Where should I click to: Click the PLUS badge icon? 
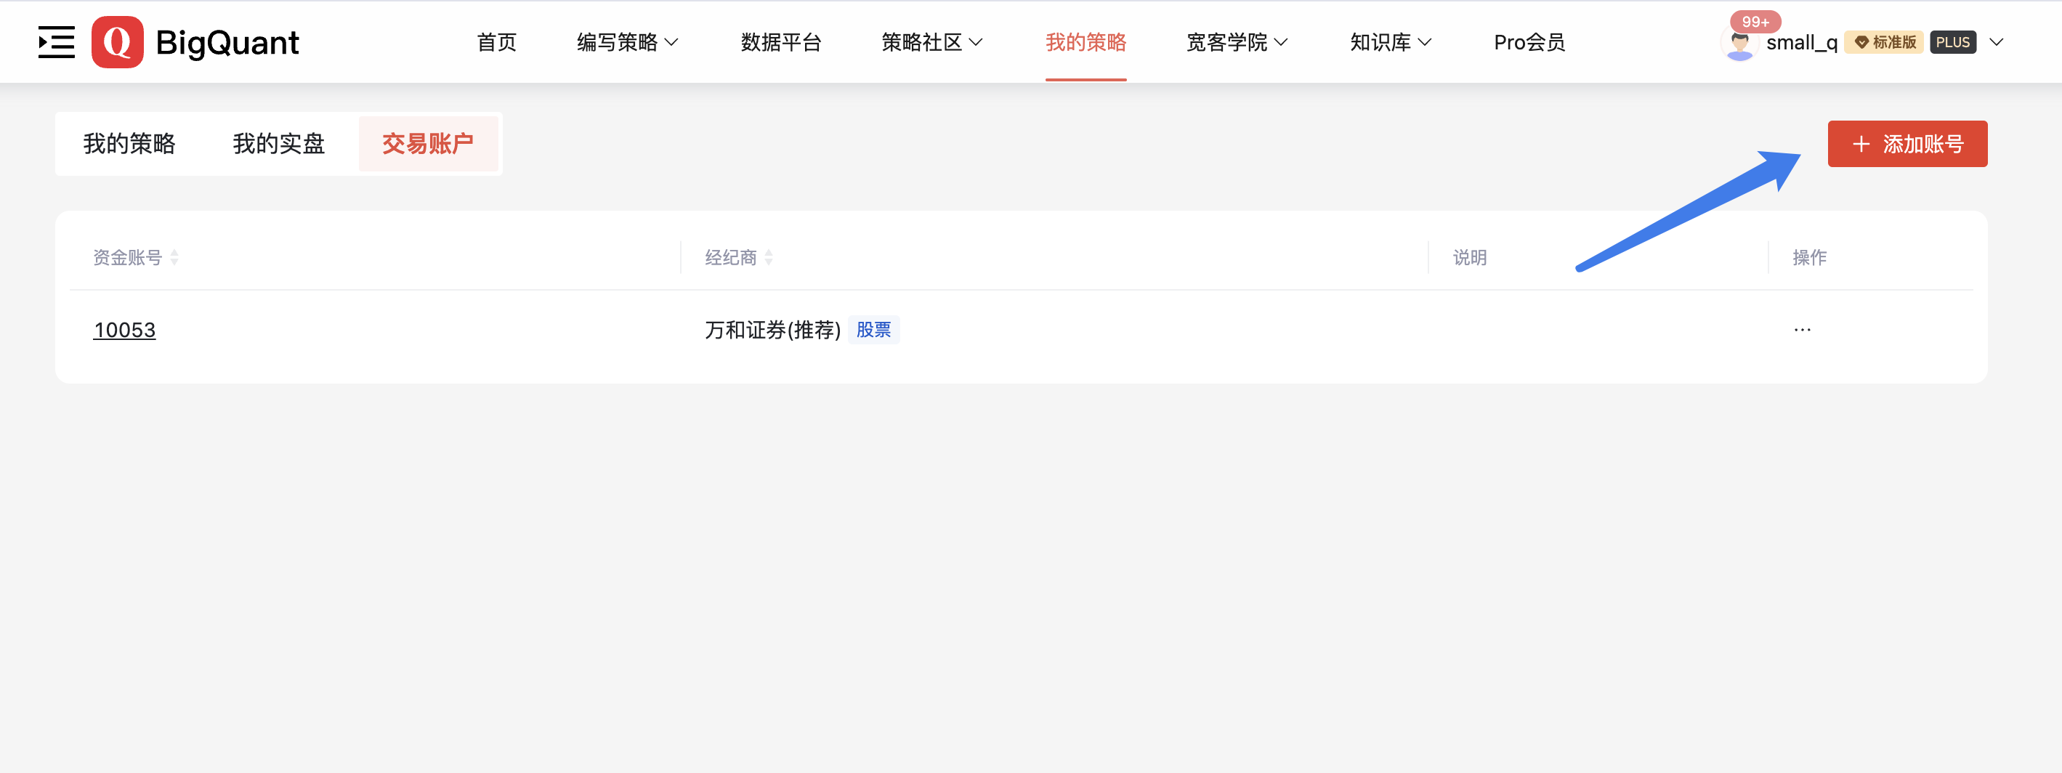point(1952,42)
